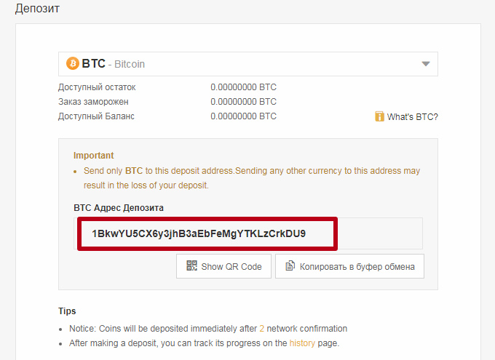Click the Tips section heading
This screenshot has width=495, height=360.
(67, 311)
